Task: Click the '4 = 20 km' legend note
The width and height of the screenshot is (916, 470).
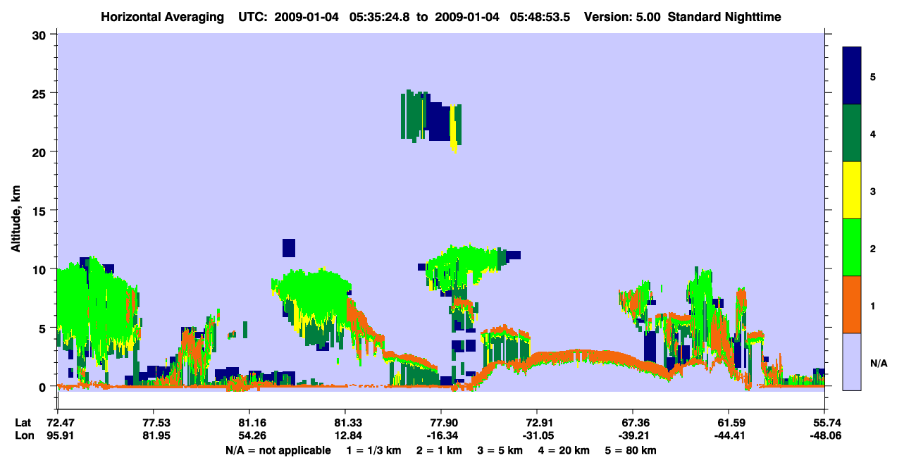Action: (x=564, y=450)
